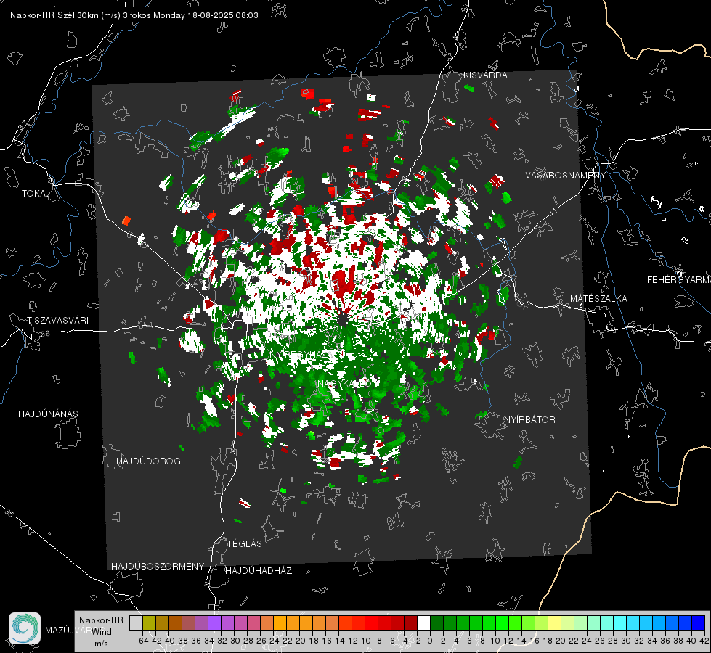Click the 42 legend value
This screenshot has height=653, width=711.
[704, 641]
